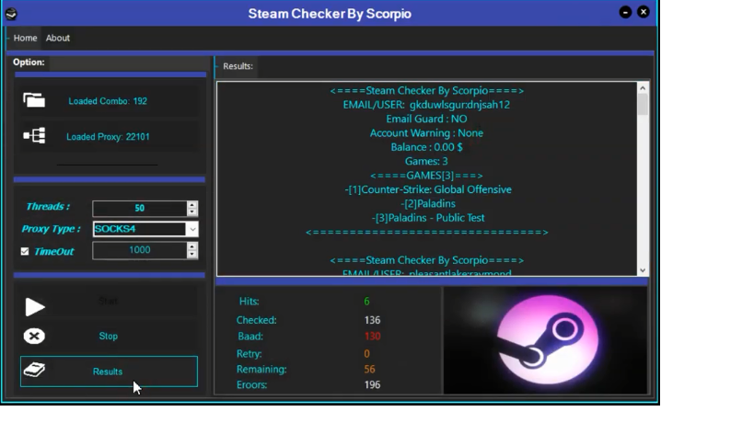
Task: Click the greyed-out Start button label
Action: [109, 301]
